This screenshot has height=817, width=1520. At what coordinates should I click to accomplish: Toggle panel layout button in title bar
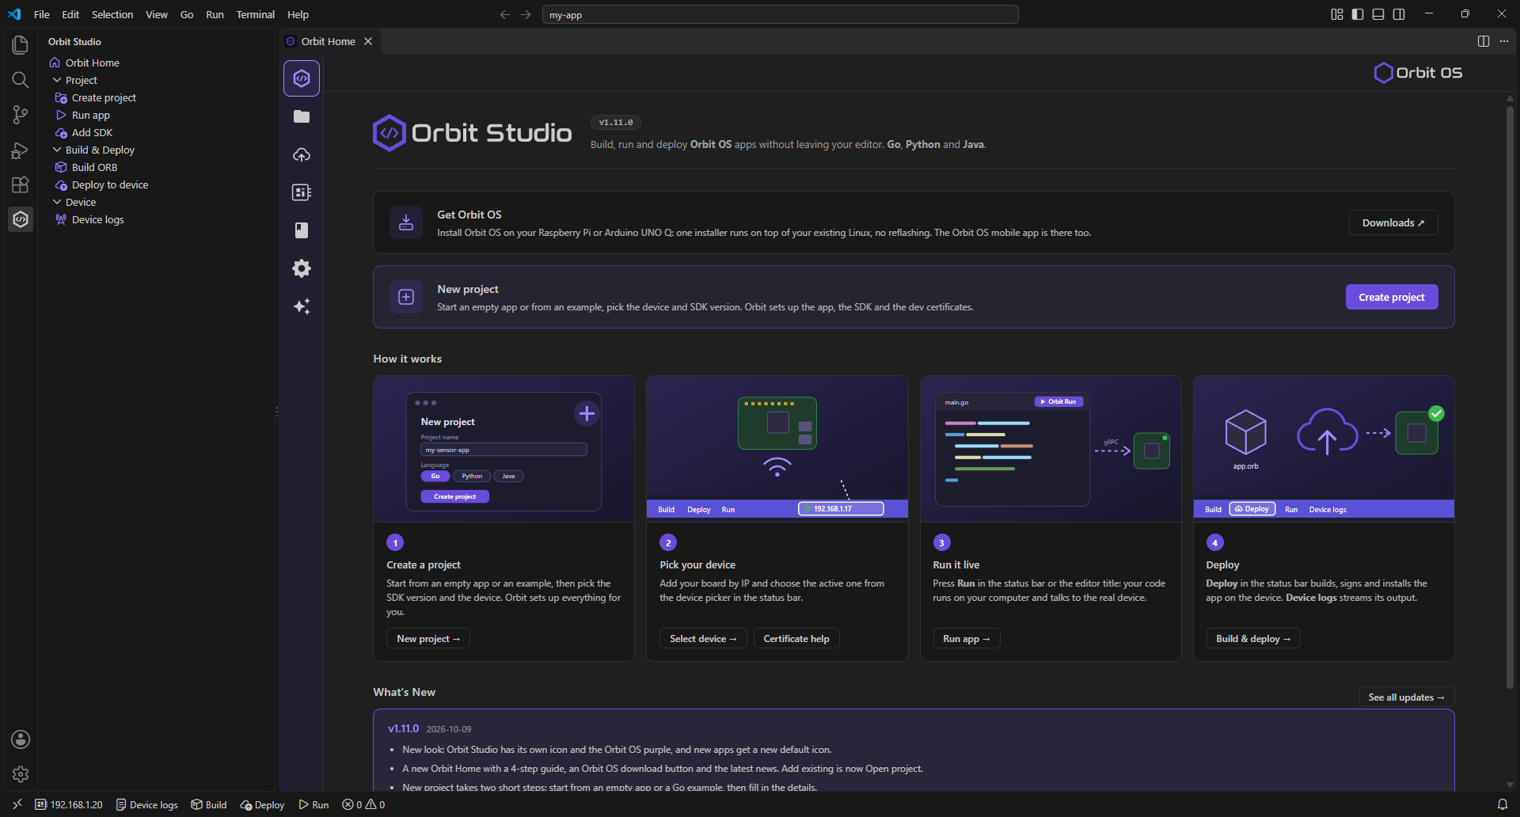[x=1378, y=14]
